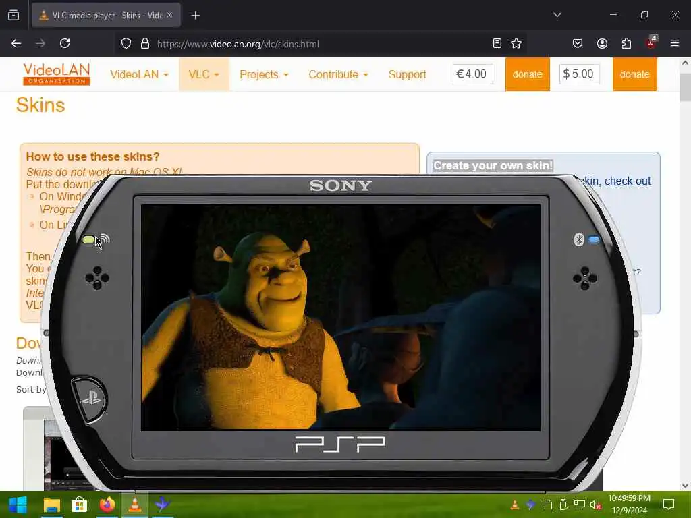The height and width of the screenshot is (518, 691).
Task: Click the € 4.00 donation amount field
Action: click(x=472, y=74)
